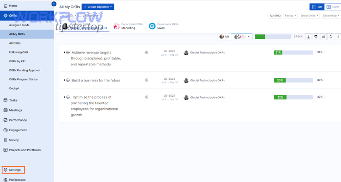Viewport: 341px width, 182px height.
Task: Click alignment icon on Achieve revenue targets row
Action: 146,52
